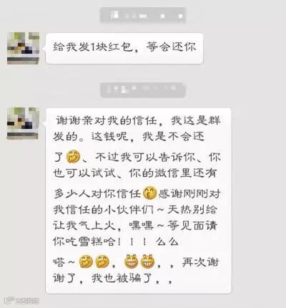This screenshot has height=308, width=286.
Task: Click the Weibo watermark logo
Action: 22,301
